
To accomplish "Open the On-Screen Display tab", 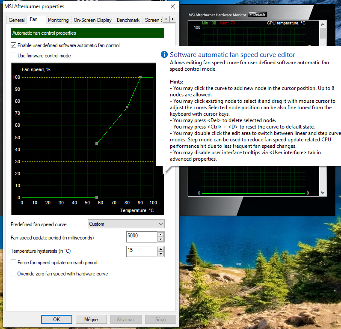I will coord(92,20).
